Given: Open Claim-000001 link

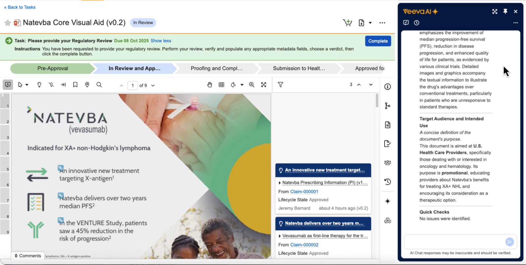Looking at the screenshot, I should [304, 192].
